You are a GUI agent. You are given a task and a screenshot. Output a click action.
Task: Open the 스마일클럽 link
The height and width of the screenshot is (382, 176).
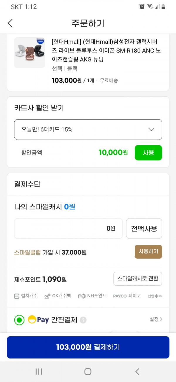27,252
